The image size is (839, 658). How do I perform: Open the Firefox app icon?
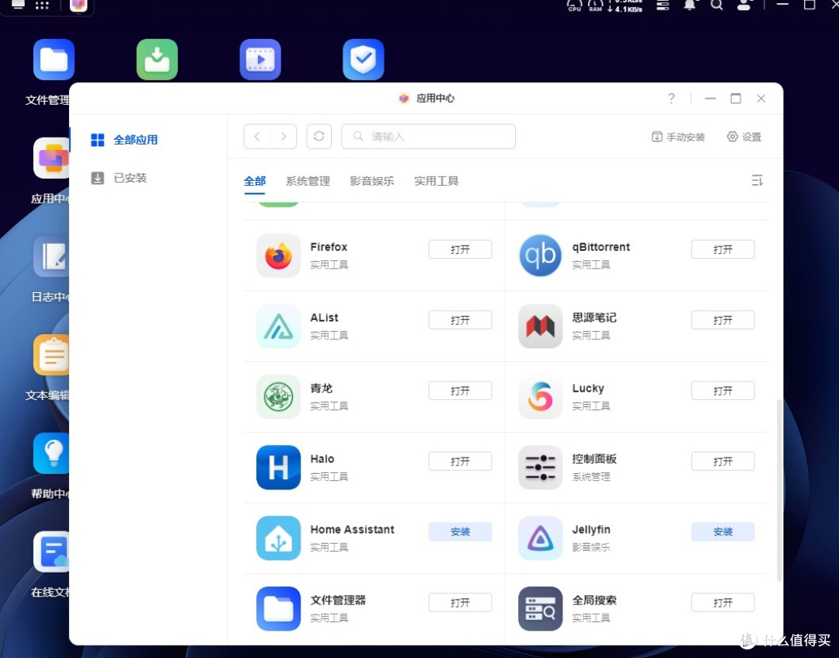coord(278,255)
